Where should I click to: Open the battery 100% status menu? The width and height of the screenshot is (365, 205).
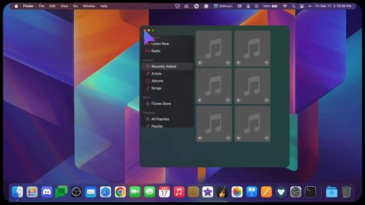point(270,6)
